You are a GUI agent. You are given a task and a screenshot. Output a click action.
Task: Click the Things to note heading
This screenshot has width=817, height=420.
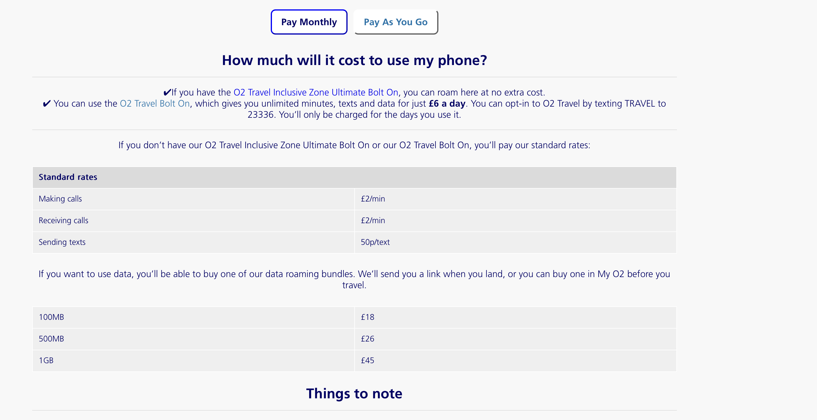[354, 393]
